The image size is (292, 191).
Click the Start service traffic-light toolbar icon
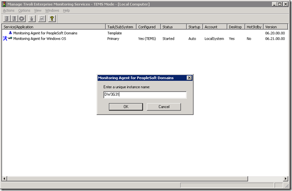[x=7, y=19]
